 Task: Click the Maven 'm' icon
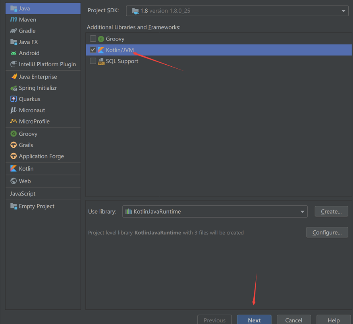[x=14, y=19]
